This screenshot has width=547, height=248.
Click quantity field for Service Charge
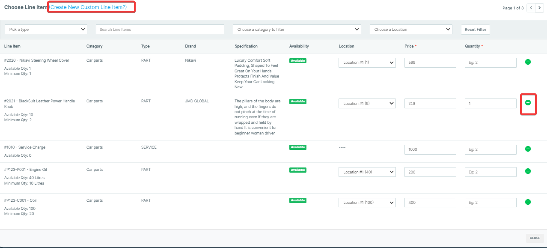tap(491, 149)
